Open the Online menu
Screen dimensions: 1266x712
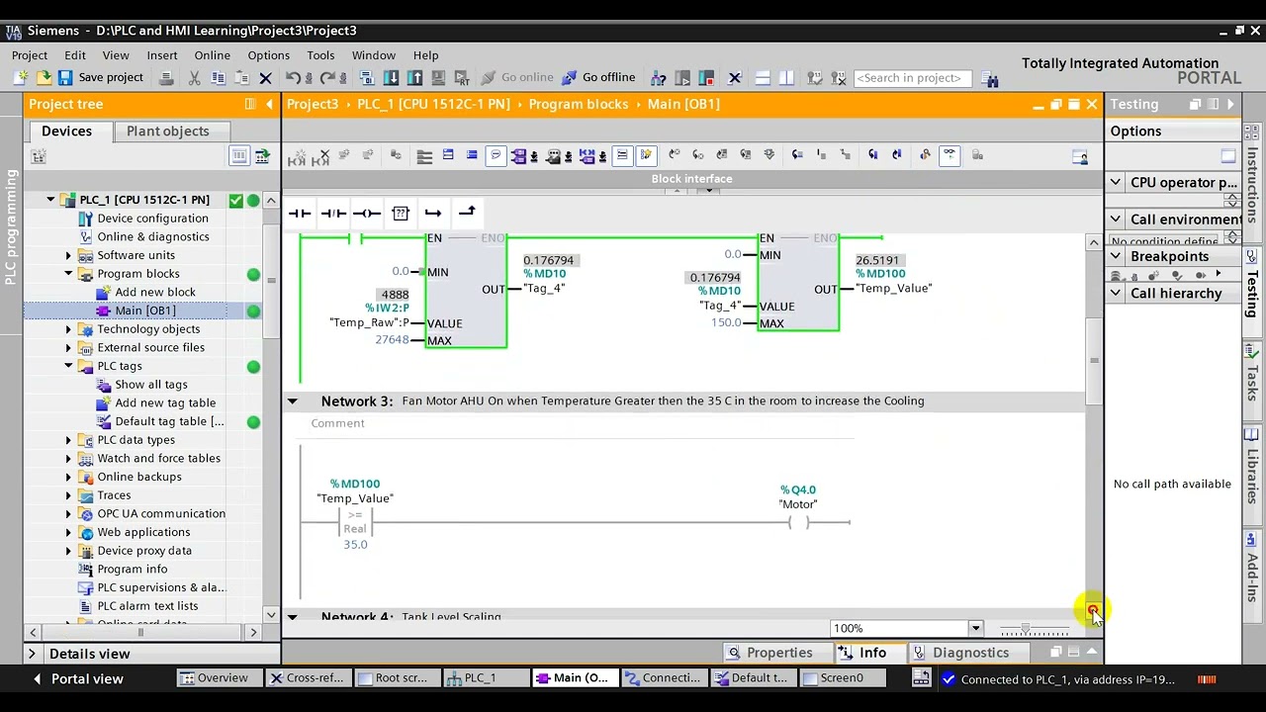tap(212, 55)
